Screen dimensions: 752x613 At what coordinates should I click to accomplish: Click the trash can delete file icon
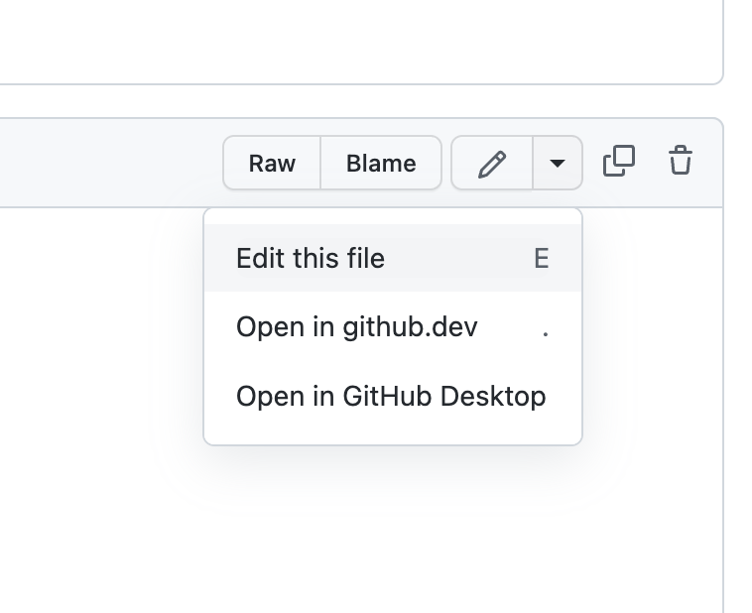tap(680, 161)
